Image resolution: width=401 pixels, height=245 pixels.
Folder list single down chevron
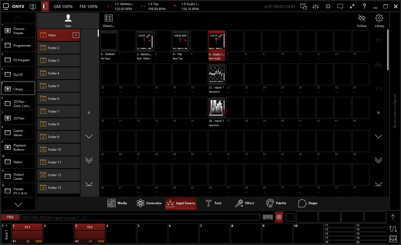click(x=89, y=136)
